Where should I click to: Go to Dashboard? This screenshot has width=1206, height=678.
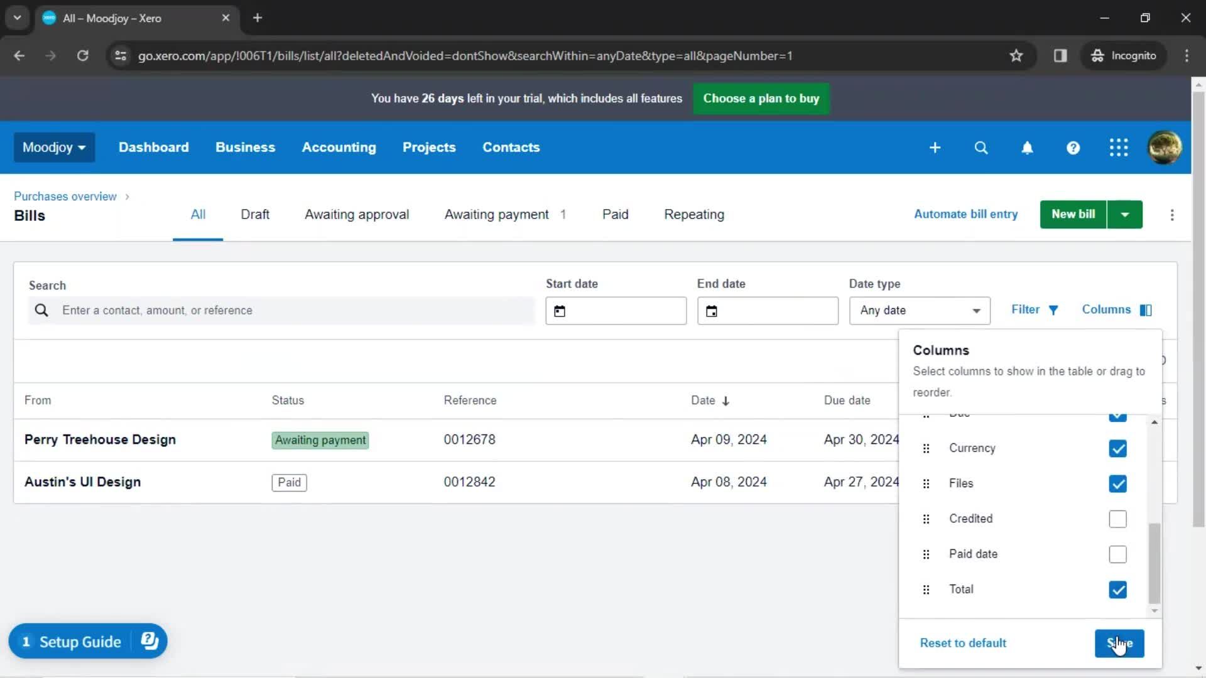click(153, 148)
